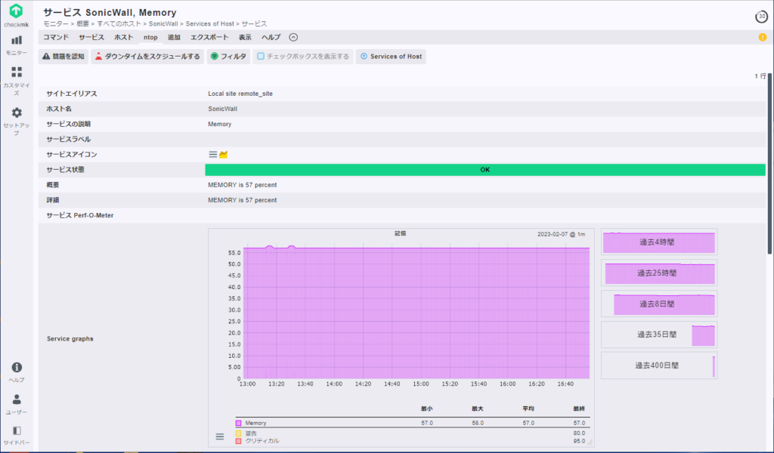Click the green OK service state bar
The width and height of the screenshot is (774, 453).
[485, 170]
